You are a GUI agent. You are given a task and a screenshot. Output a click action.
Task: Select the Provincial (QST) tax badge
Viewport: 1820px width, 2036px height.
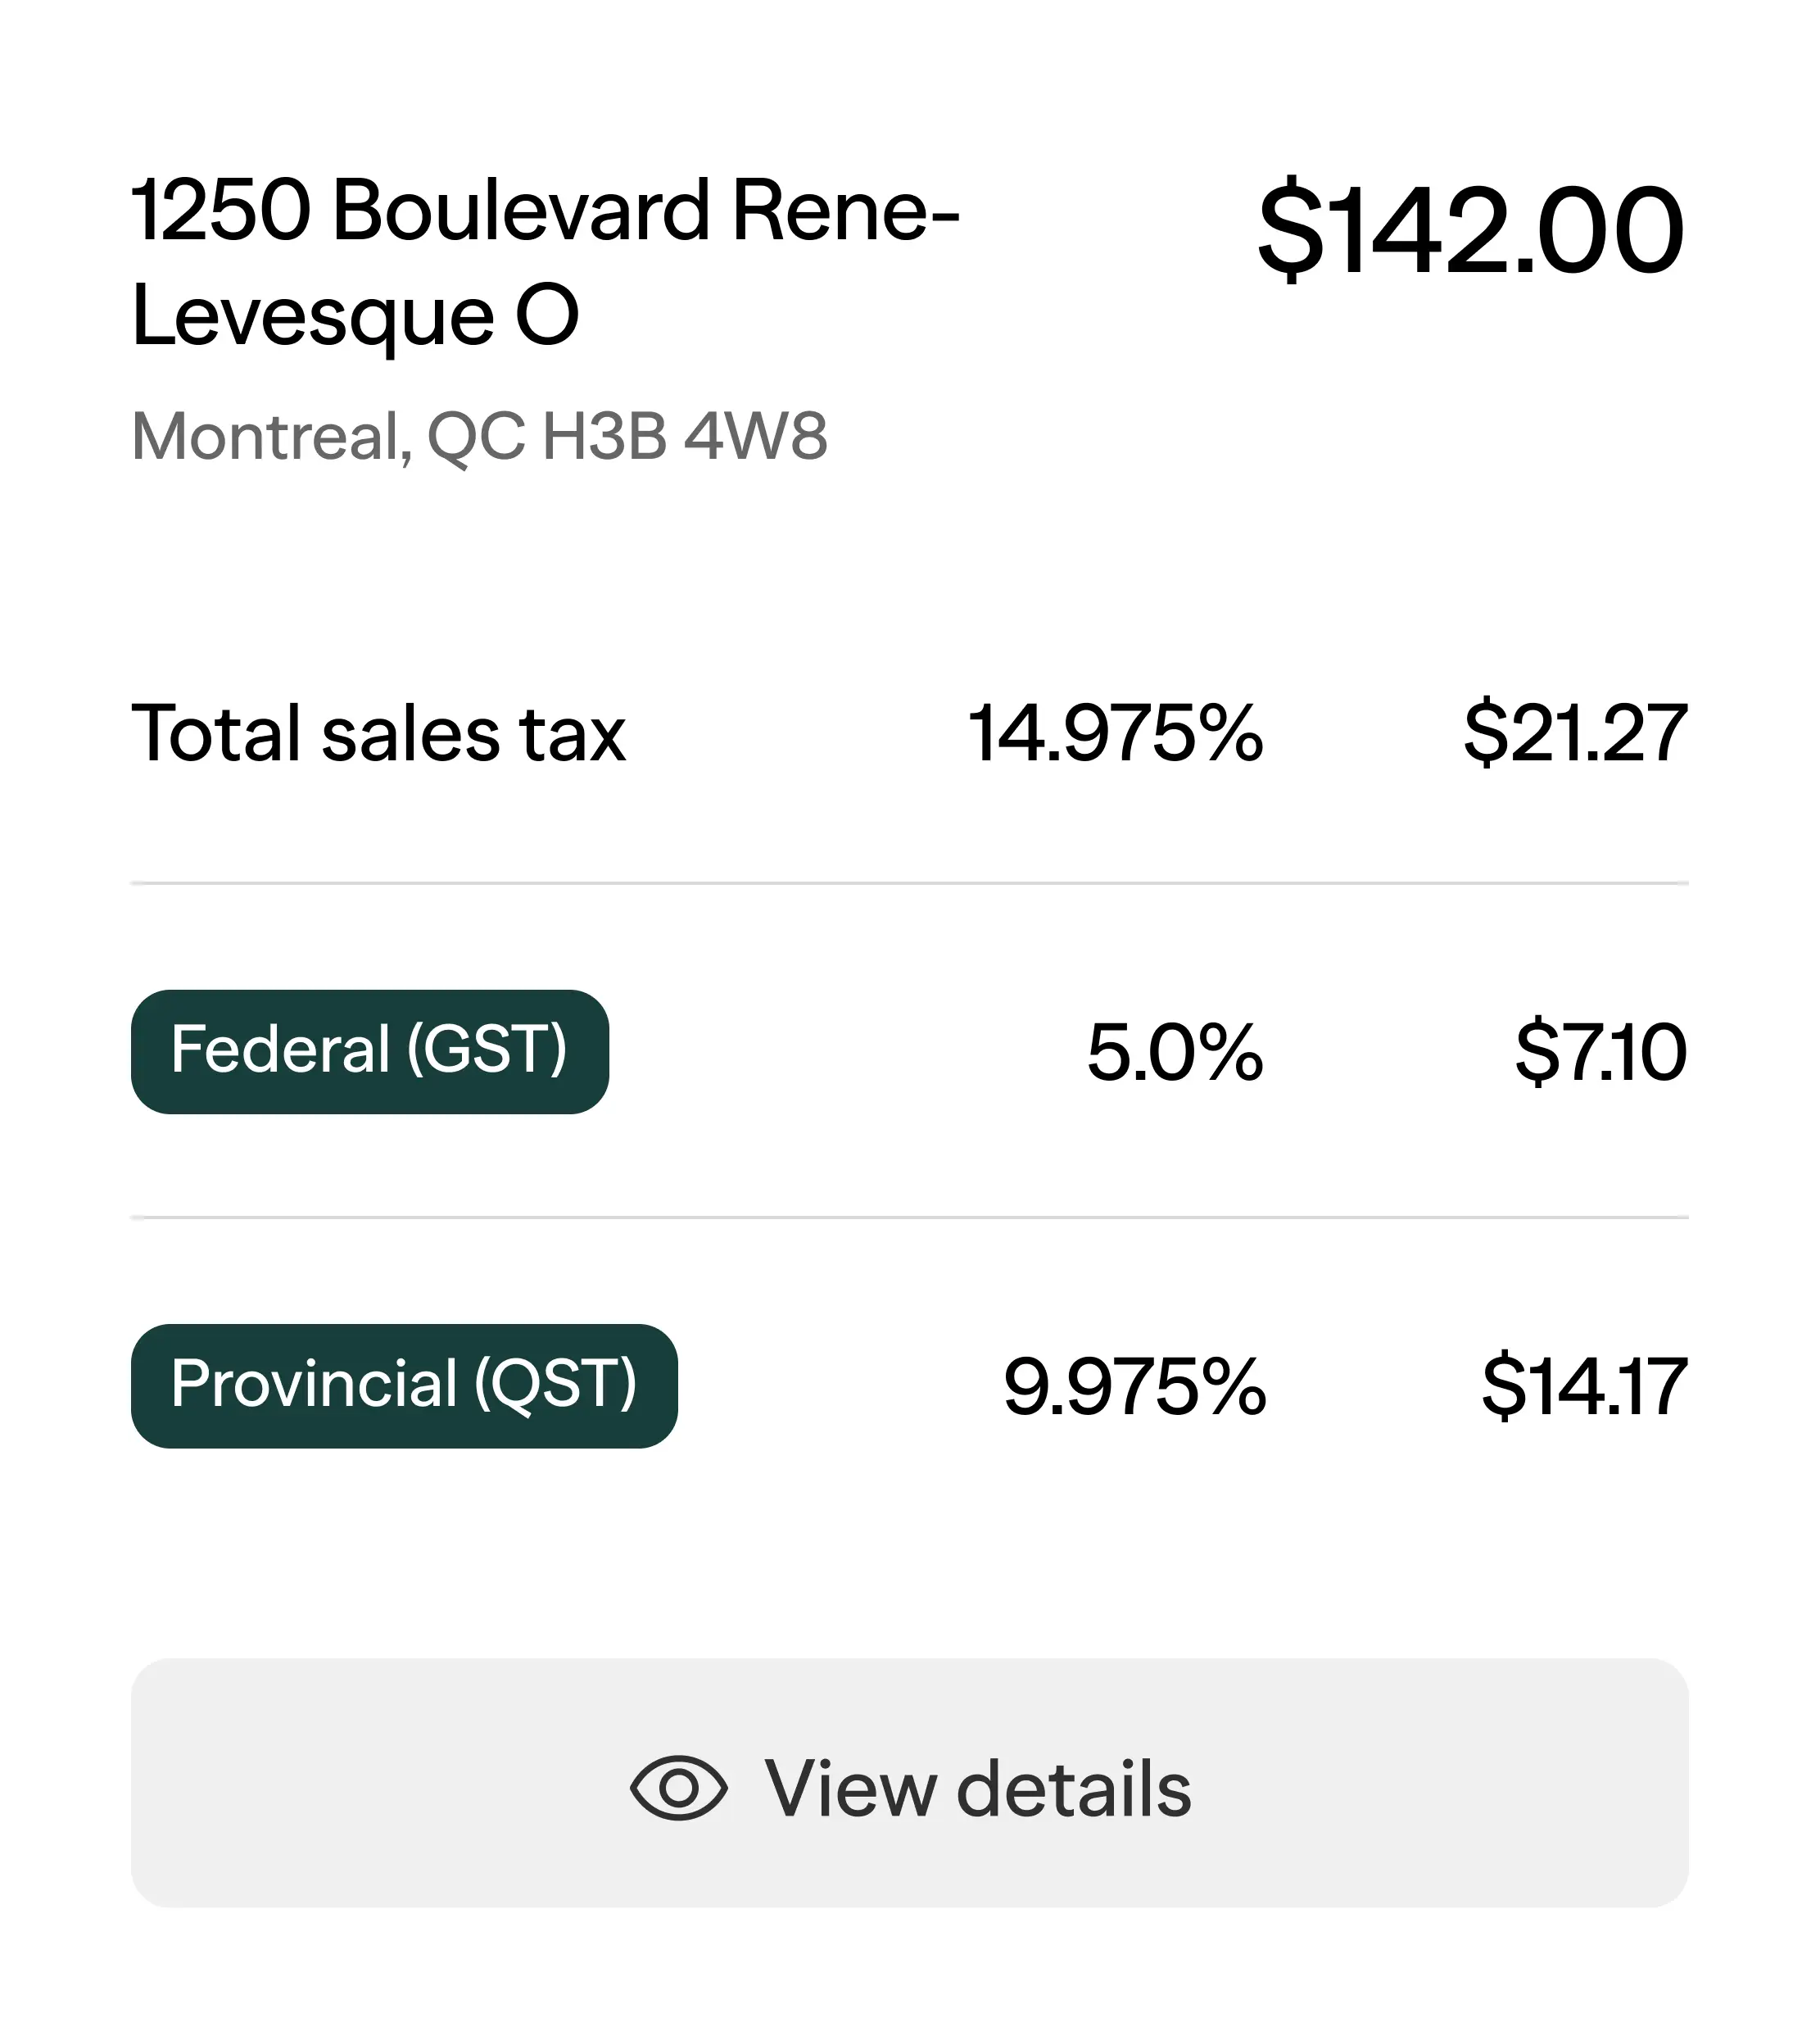pyautogui.click(x=404, y=1385)
